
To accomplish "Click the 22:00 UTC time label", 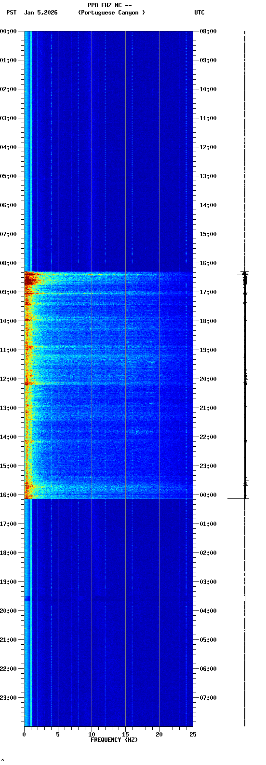I will [x=208, y=437].
